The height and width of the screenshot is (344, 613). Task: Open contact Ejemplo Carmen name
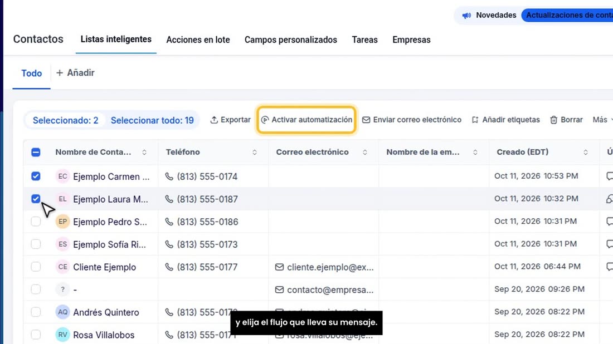tap(111, 176)
